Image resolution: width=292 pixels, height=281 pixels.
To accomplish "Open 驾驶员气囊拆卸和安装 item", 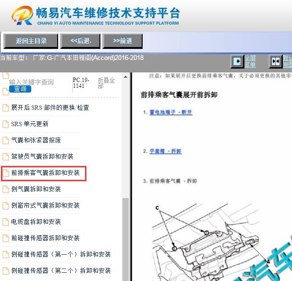I will pyautogui.click(x=42, y=156).
